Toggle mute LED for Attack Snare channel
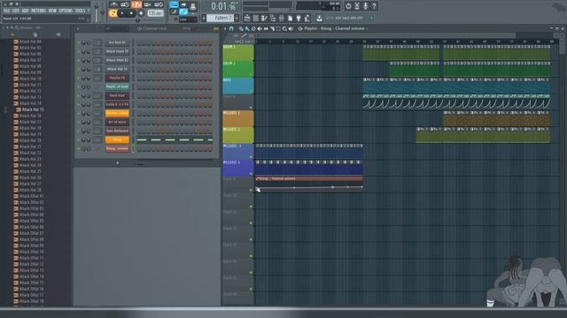The width and height of the screenshot is (567, 318). (x=79, y=51)
